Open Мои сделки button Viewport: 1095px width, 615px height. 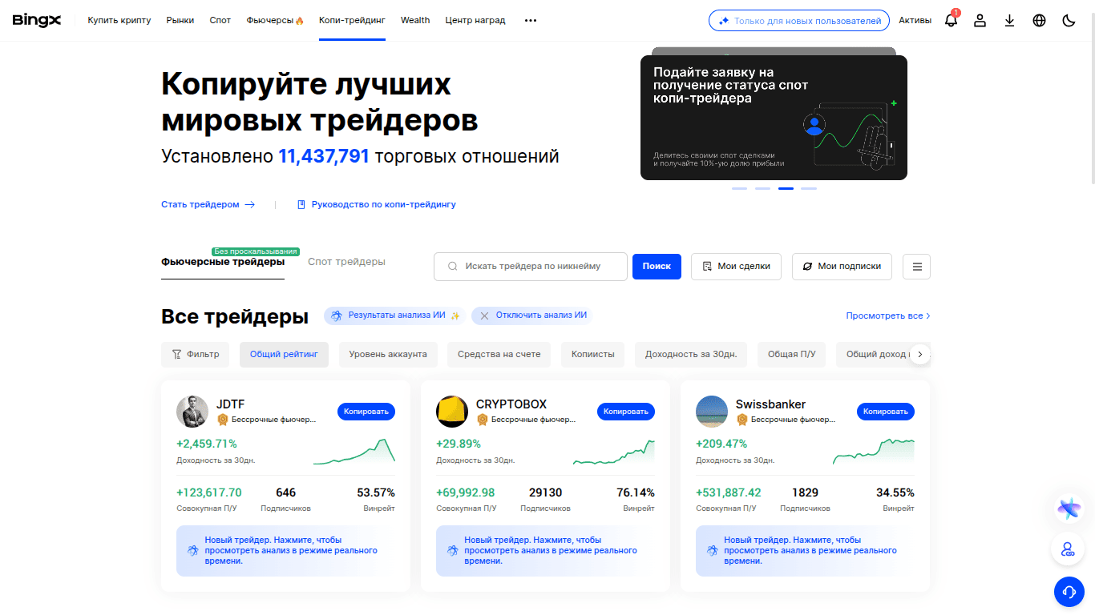point(736,267)
